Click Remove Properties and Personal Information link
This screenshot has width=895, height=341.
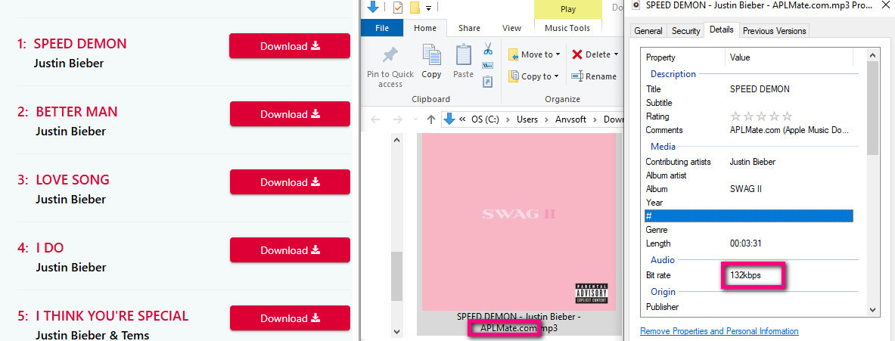(719, 330)
